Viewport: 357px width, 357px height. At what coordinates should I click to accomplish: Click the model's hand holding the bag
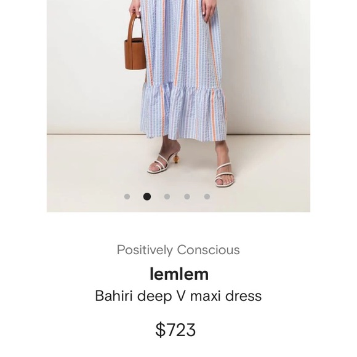[x=135, y=9]
